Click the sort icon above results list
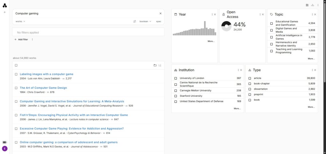 (x=160, y=65)
